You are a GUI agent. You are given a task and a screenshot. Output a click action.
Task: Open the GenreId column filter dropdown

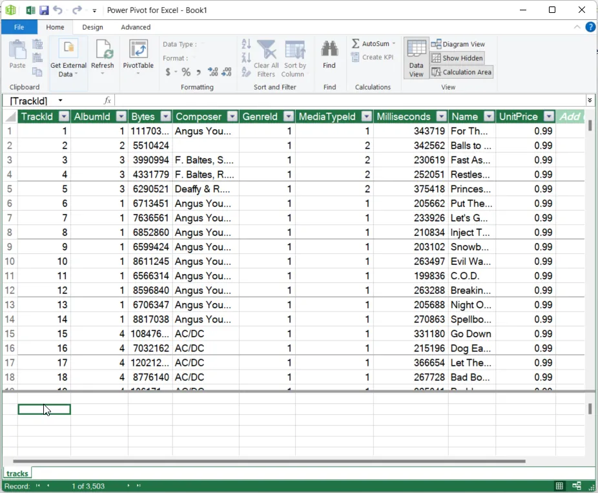click(289, 116)
